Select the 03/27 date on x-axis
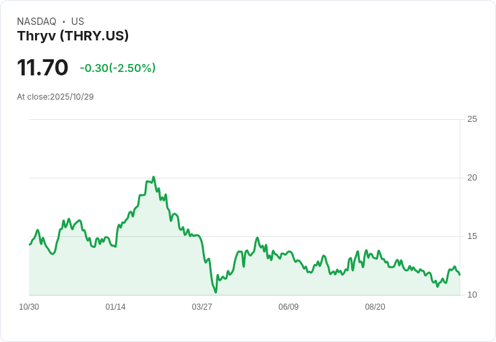Viewport: 496px width, 342px height. [x=202, y=307]
